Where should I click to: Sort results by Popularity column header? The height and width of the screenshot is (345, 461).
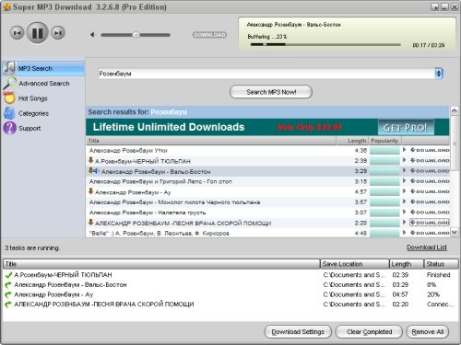coord(384,141)
